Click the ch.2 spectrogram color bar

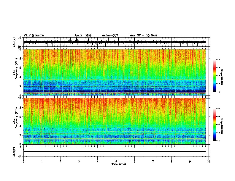[x=215, y=125]
